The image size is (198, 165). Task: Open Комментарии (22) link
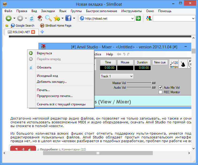click(74, 149)
